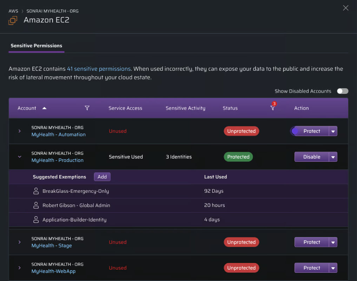Toggle Show Disabled Accounts switch
The width and height of the screenshot is (357, 281).
(342, 91)
